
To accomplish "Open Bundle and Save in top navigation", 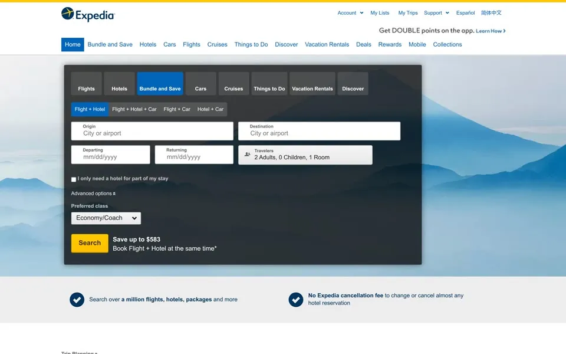I will point(110,44).
